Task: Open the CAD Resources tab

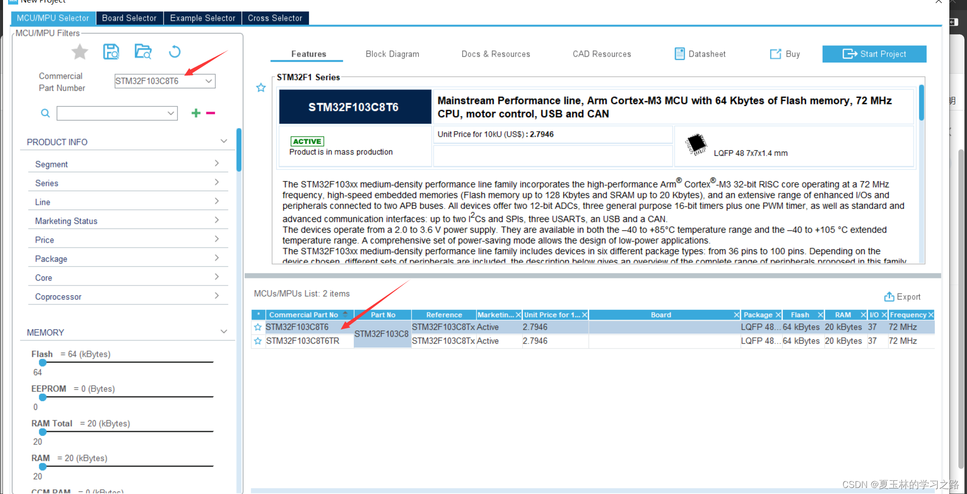Action: point(602,54)
